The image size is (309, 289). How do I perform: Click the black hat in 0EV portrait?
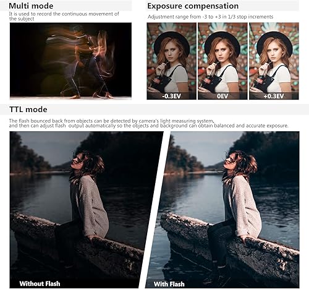[222, 42]
